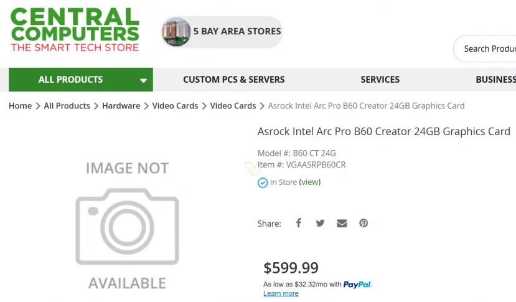Share product on Twitter

click(x=320, y=223)
